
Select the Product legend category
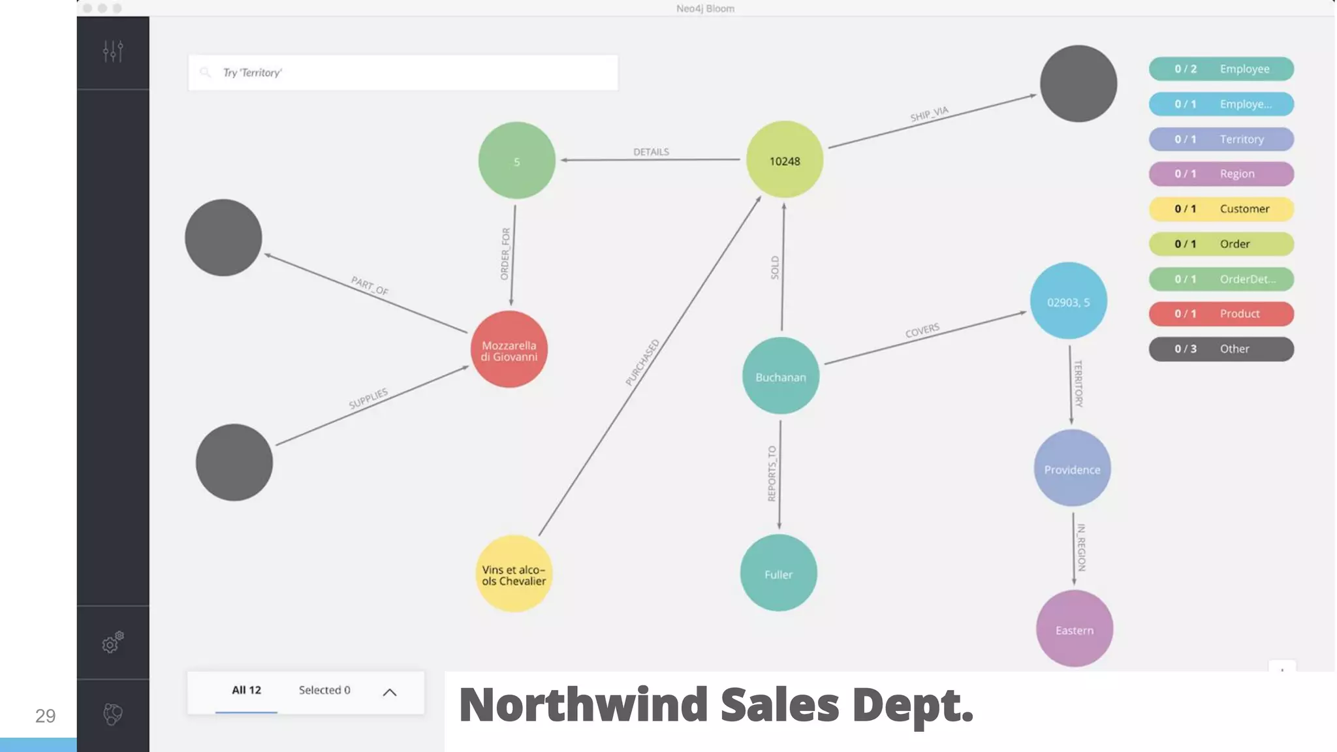coord(1221,314)
